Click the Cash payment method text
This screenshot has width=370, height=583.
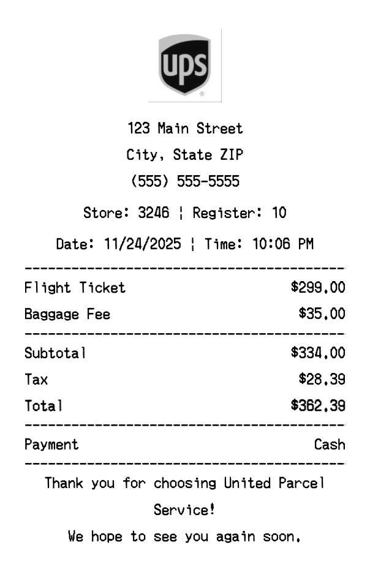click(330, 445)
